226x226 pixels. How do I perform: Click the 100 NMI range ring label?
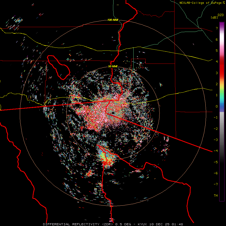(113, 20)
